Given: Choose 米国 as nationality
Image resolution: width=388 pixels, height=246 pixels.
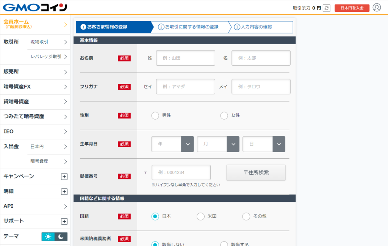Looking at the screenshot, I should click(200, 216).
